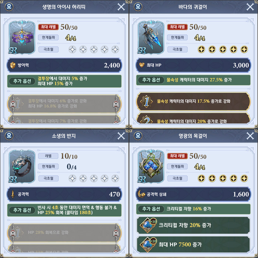Tap third empty 극초월 star on ring panel
The image size is (258, 258).
(x=94, y=178)
